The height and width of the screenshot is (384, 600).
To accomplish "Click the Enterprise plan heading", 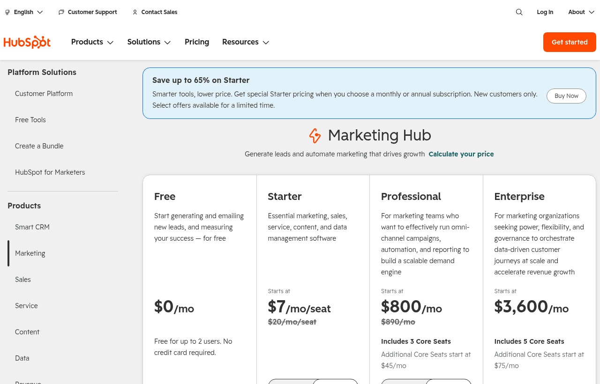I will click(519, 196).
